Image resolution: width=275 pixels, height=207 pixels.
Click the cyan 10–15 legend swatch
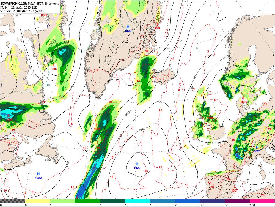[137, 201]
